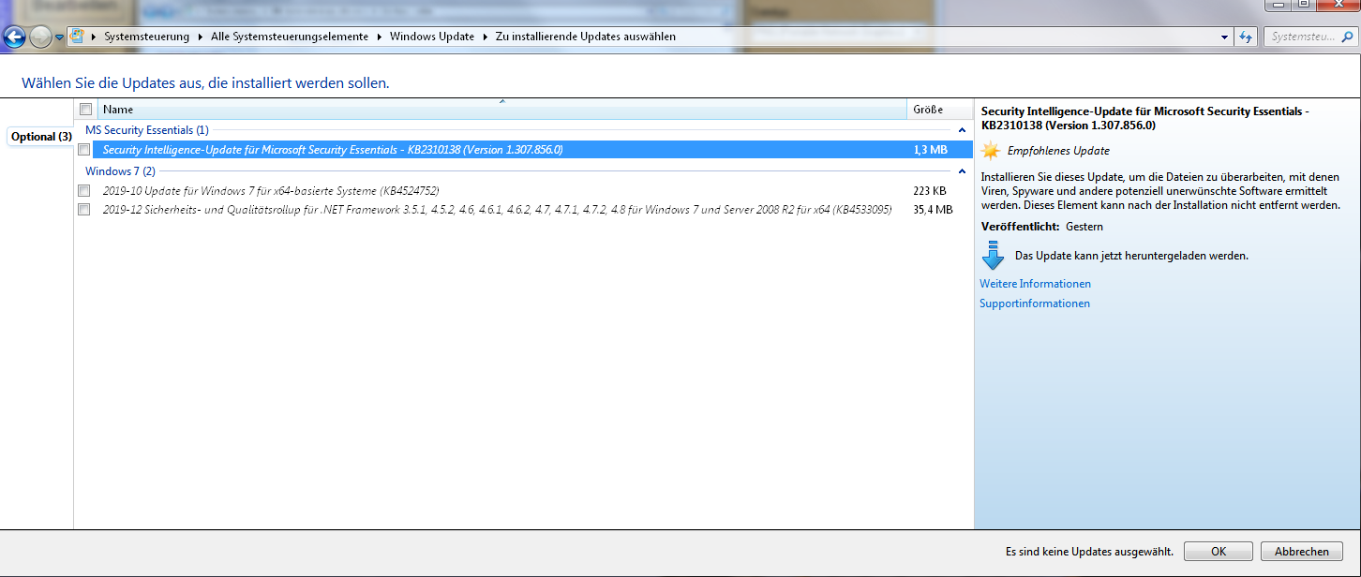The width and height of the screenshot is (1361, 577).
Task: Click the Systemsteuerung search field
Action: click(1309, 37)
